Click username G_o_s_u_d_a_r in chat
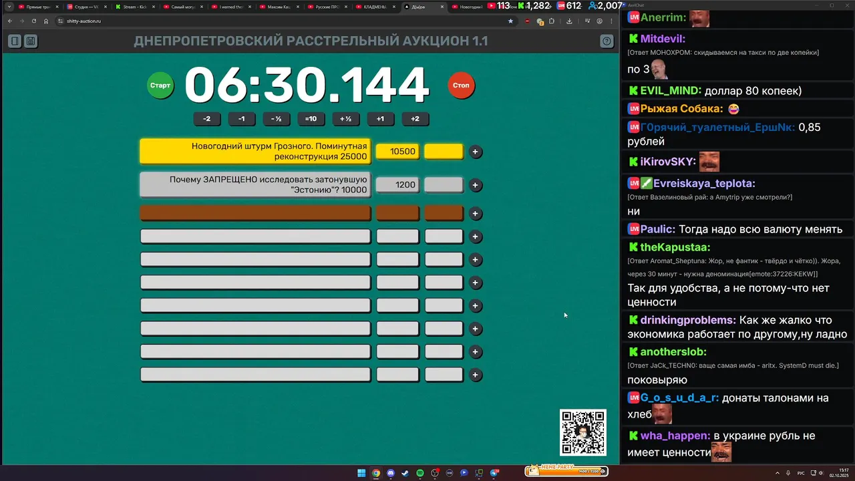The width and height of the screenshot is (855, 481). click(679, 397)
